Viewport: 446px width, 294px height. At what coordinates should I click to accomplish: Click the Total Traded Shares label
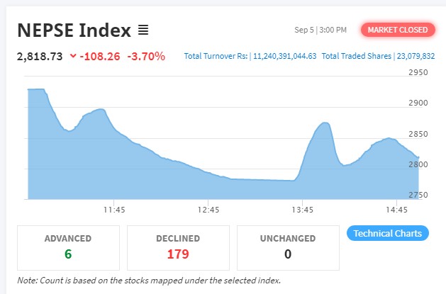point(356,55)
